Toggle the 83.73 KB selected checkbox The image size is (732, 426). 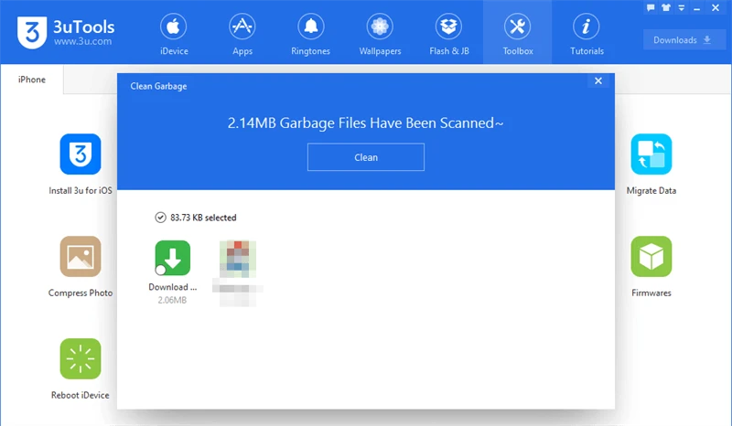click(x=161, y=218)
